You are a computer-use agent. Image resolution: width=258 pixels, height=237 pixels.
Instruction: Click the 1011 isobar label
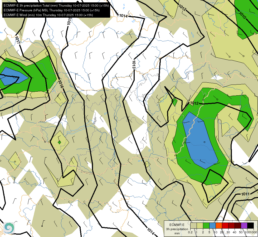[245, 194]
